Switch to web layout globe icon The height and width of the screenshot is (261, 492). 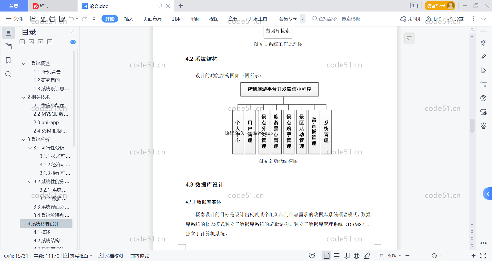tap(356, 256)
